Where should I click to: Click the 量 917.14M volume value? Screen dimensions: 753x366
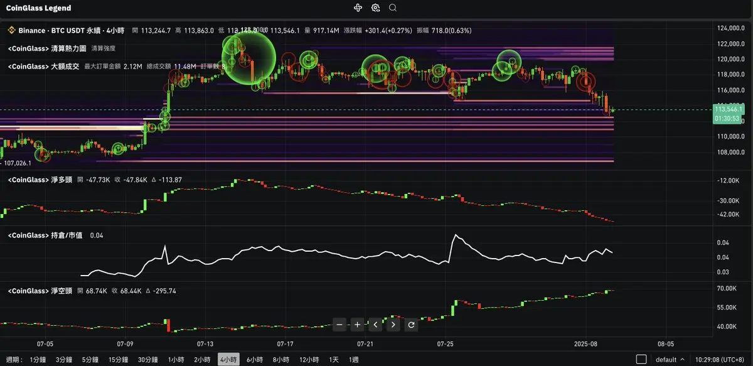click(321, 30)
